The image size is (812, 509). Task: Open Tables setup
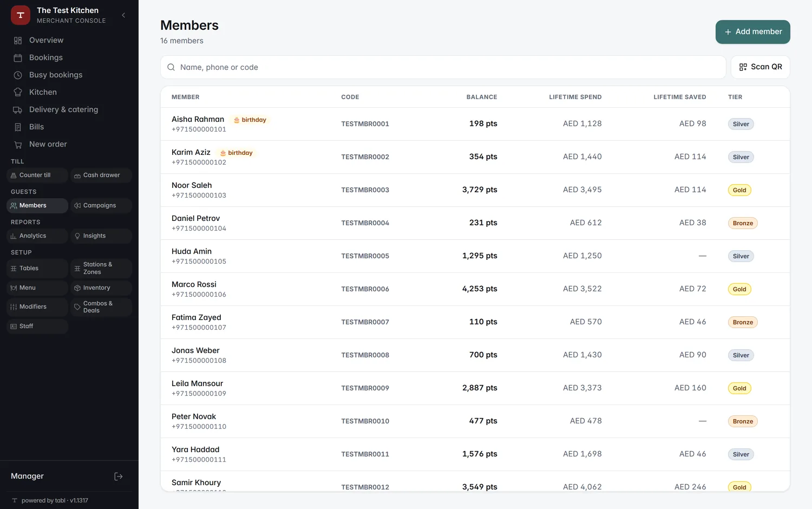[37, 269]
